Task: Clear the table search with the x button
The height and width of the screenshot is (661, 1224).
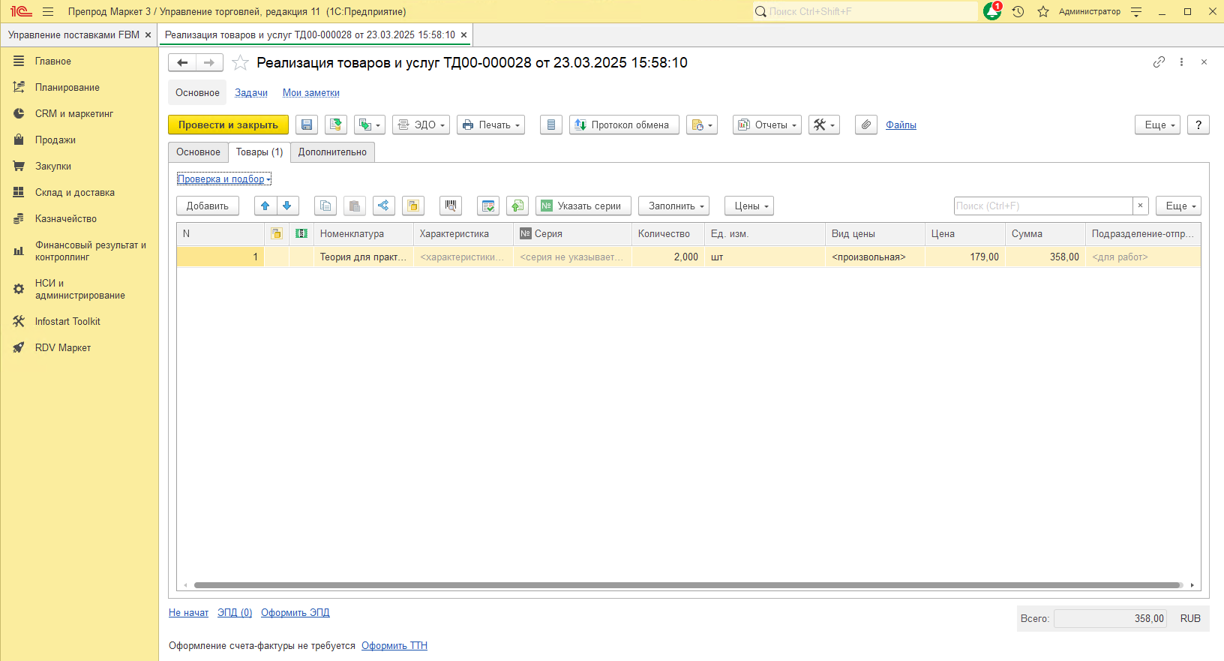Action: [x=1141, y=206]
